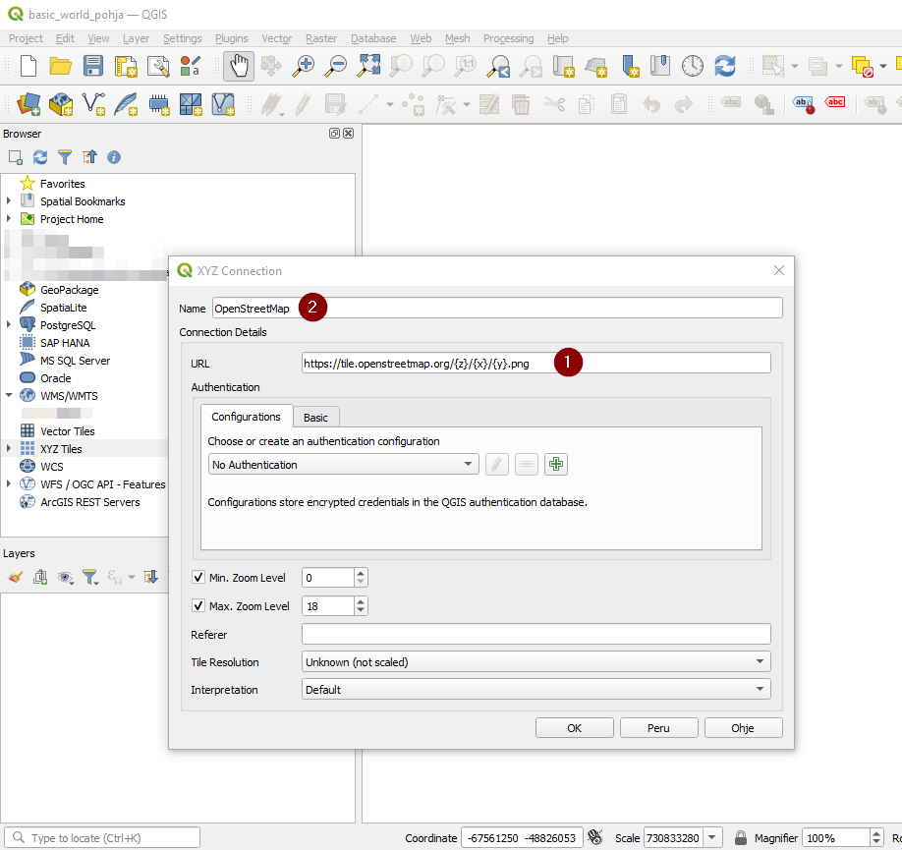This screenshot has height=850, width=902.
Task: Open the Tile Resolution dropdown
Action: [x=536, y=661]
